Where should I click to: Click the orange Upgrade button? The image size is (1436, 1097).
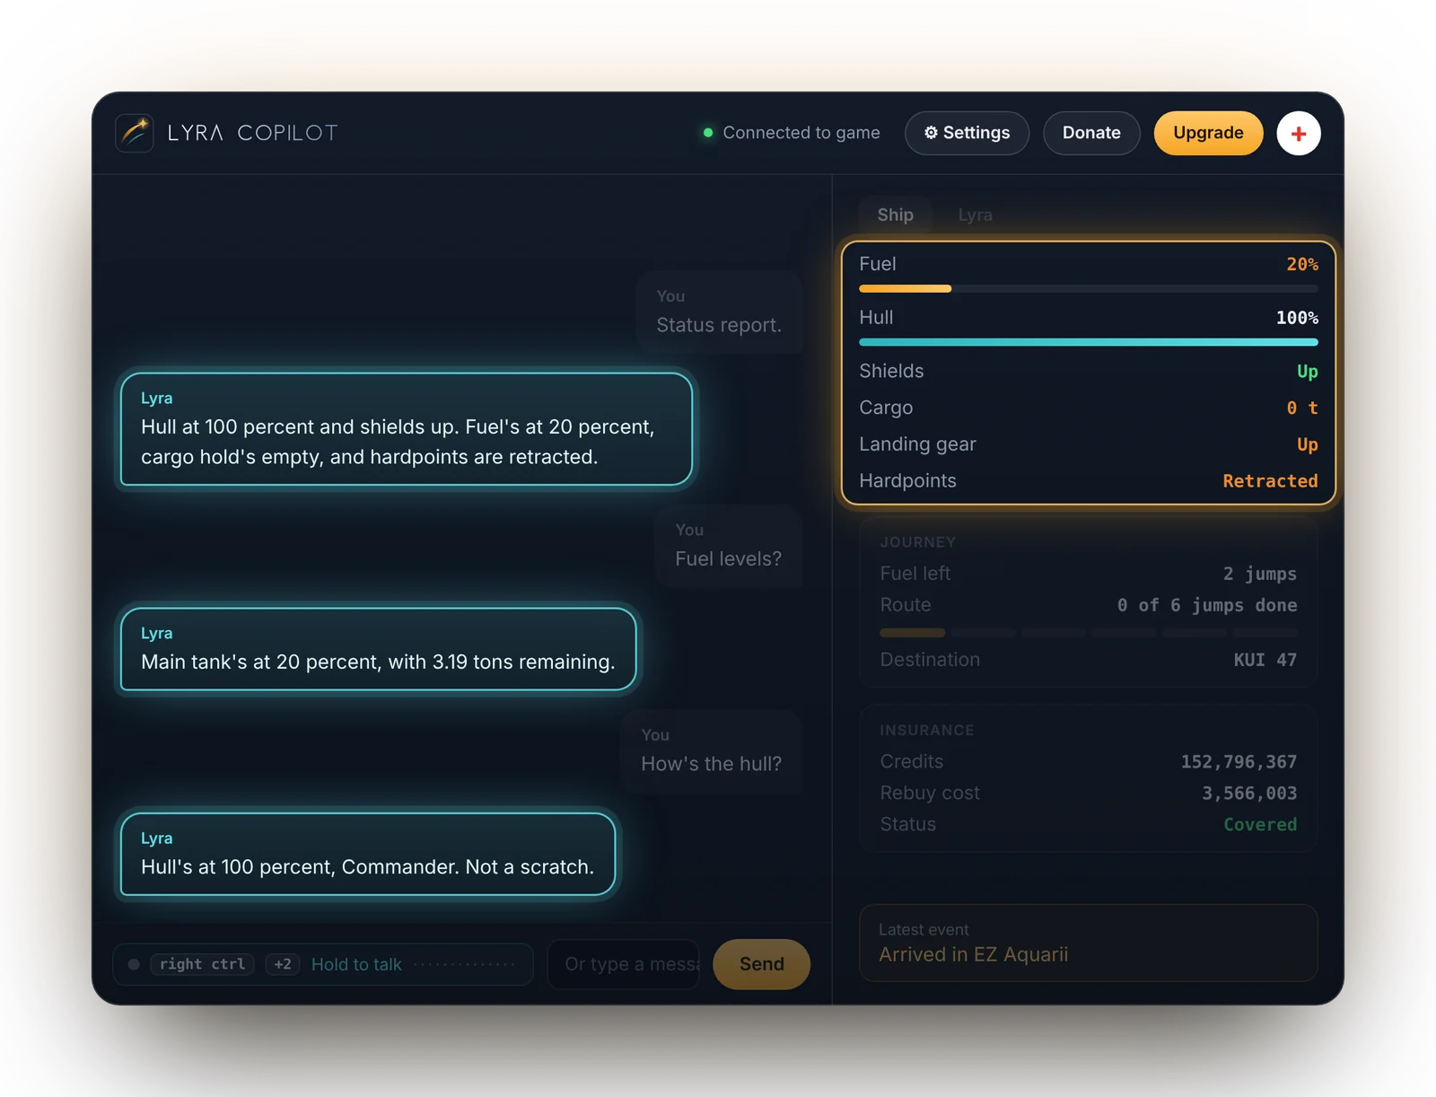click(1208, 133)
